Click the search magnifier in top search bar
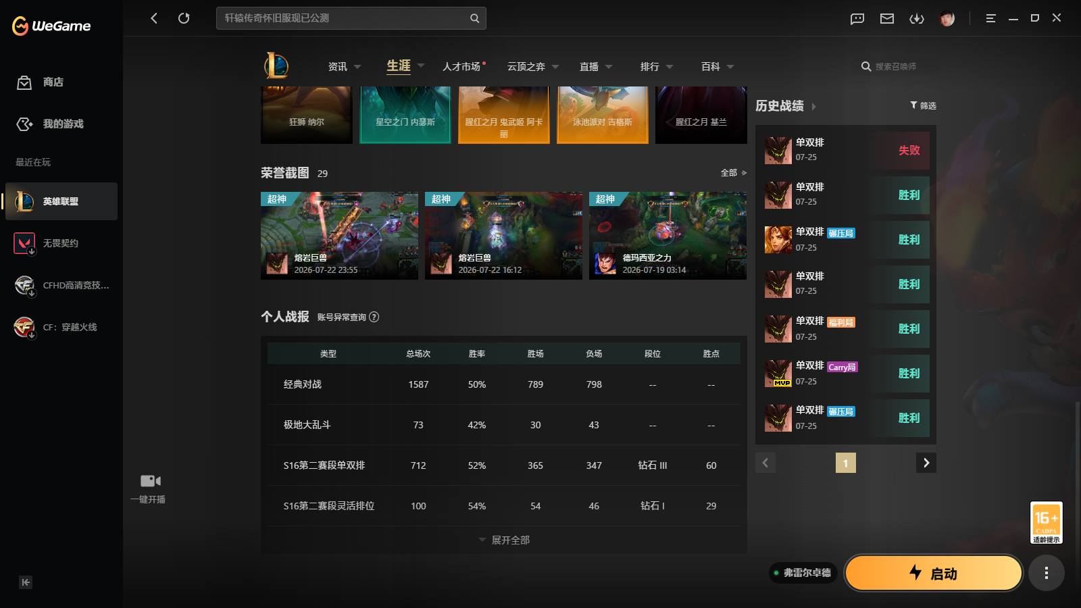This screenshot has height=608, width=1081. pos(474,18)
